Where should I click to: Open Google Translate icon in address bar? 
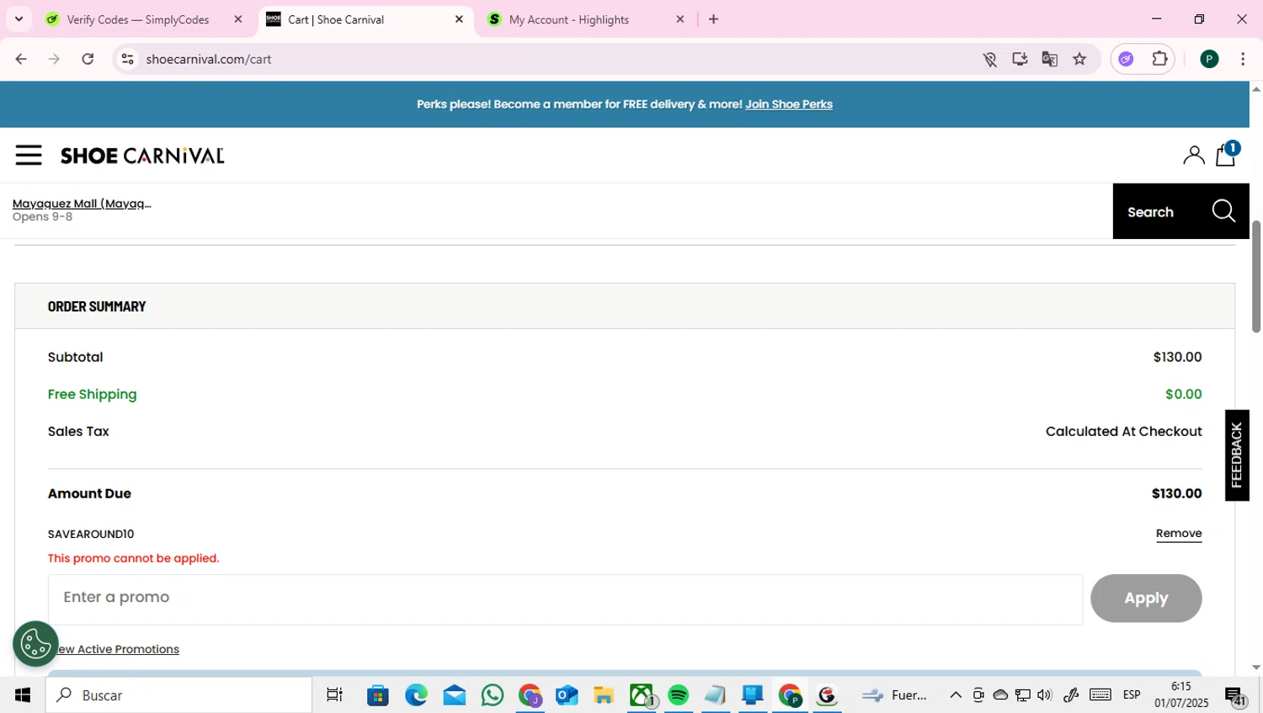[x=1049, y=59]
